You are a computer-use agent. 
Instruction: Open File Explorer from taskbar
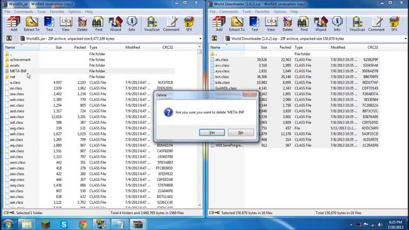(x=26, y=224)
